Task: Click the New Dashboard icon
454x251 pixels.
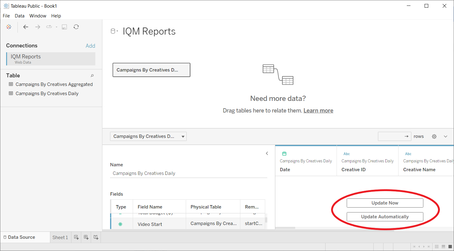Action: [x=86, y=237]
